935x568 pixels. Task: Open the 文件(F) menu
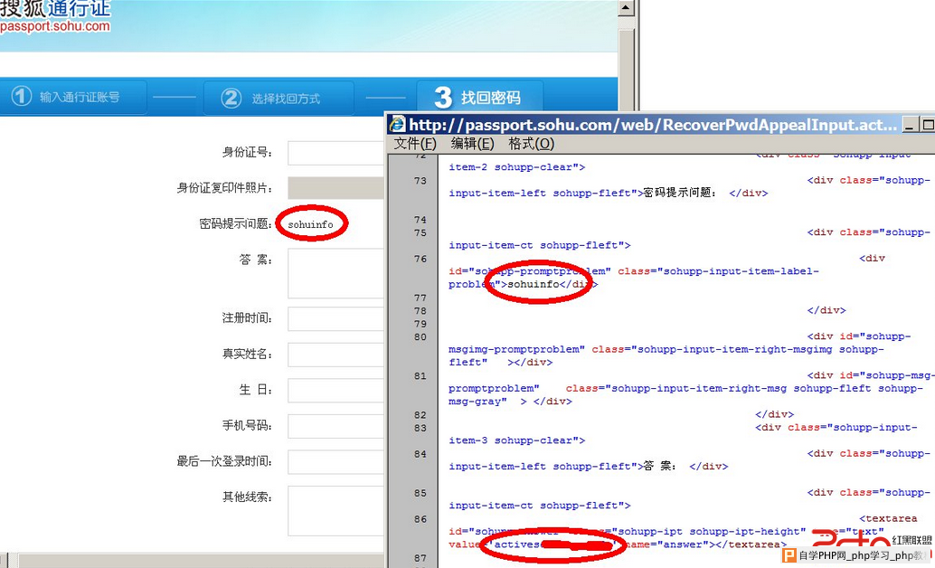[415, 144]
